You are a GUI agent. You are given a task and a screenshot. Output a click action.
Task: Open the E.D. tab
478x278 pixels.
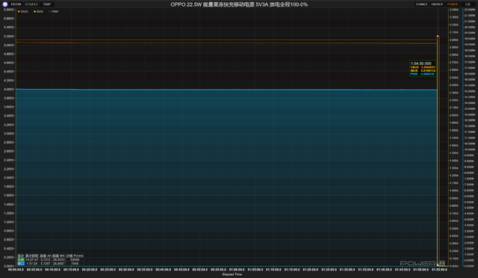coord(468,4)
